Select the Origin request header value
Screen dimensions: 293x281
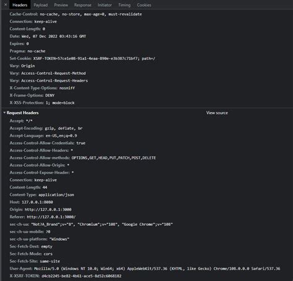coord(48,209)
